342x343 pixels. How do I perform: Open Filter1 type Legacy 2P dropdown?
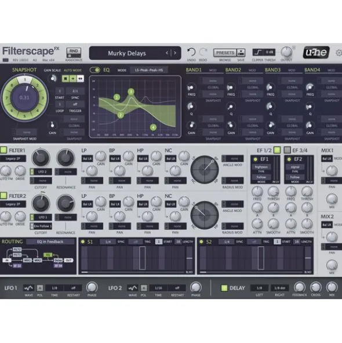click(x=13, y=158)
